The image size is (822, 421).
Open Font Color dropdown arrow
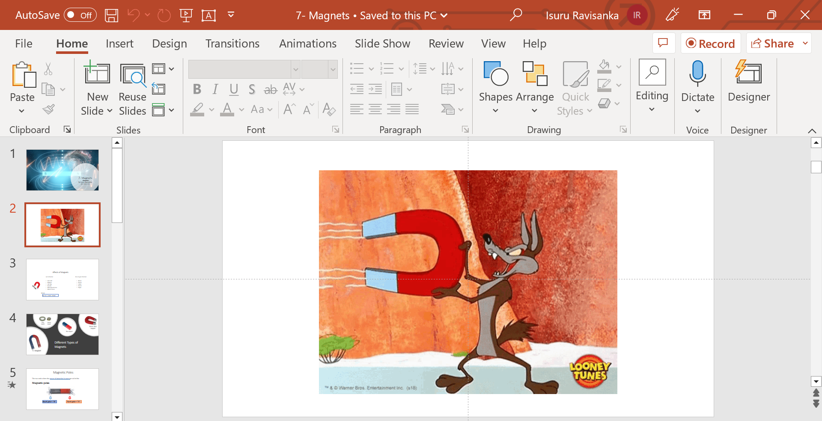tap(242, 110)
